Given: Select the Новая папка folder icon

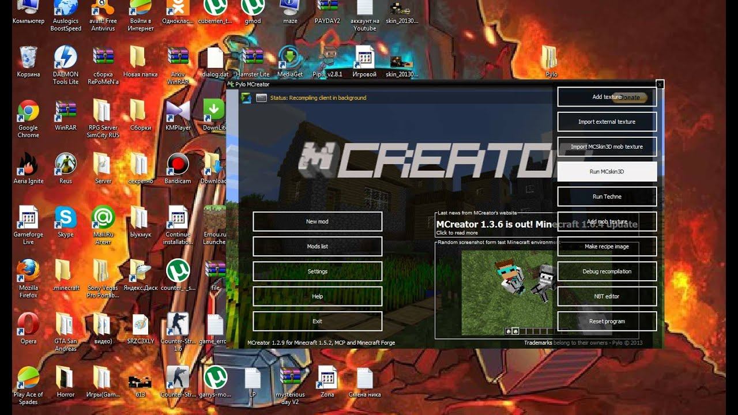Looking at the screenshot, I should point(141,62).
